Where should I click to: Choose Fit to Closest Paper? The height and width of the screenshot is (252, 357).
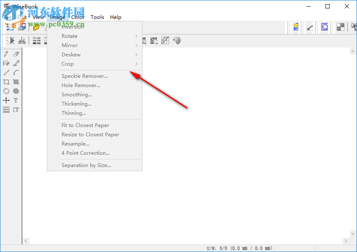tap(95, 125)
